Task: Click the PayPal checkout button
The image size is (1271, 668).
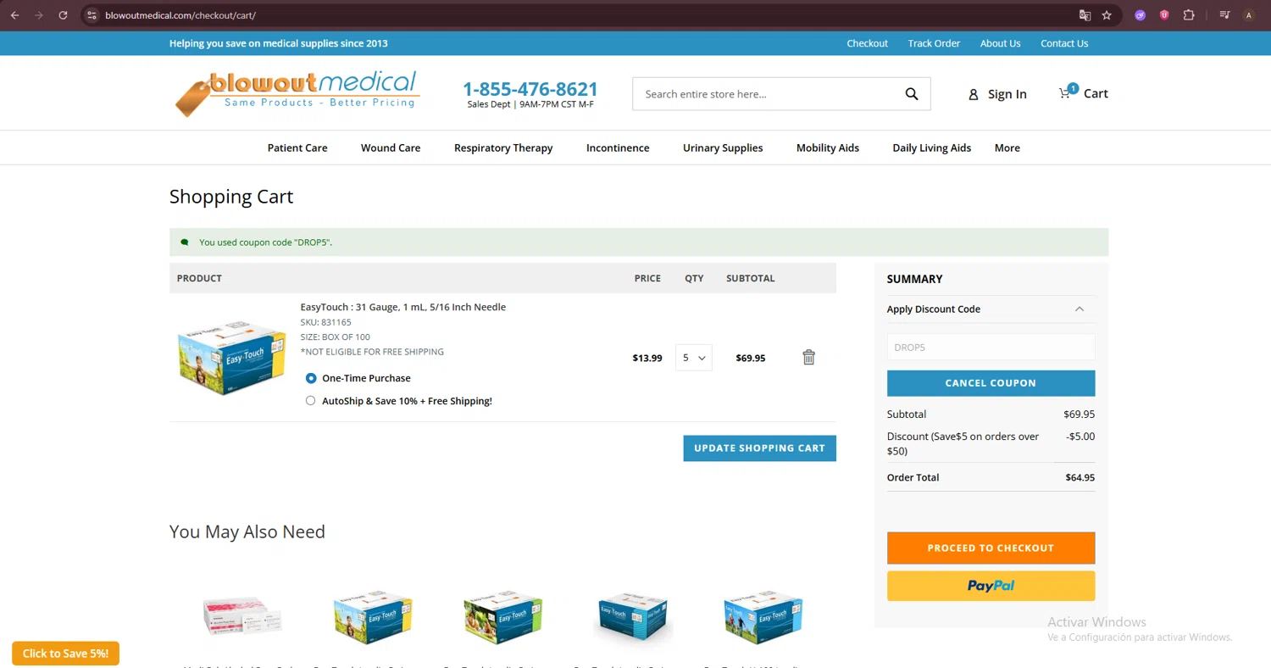Action: pyautogui.click(x=991, y=586)
